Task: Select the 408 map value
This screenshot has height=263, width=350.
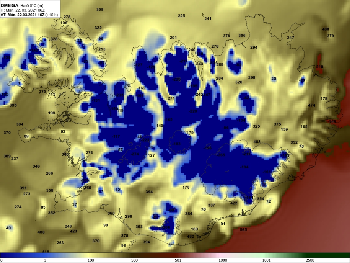Action: (41, 232)
